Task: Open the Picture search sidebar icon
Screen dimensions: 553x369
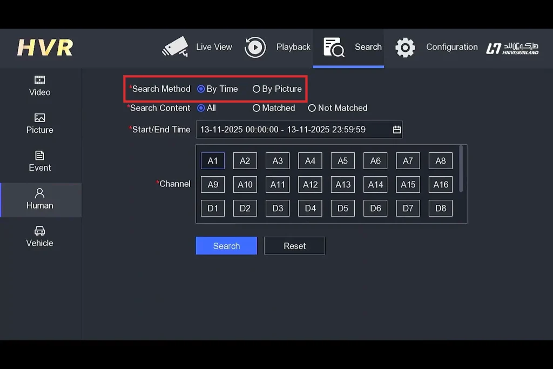Action: [x=39, y=118]
